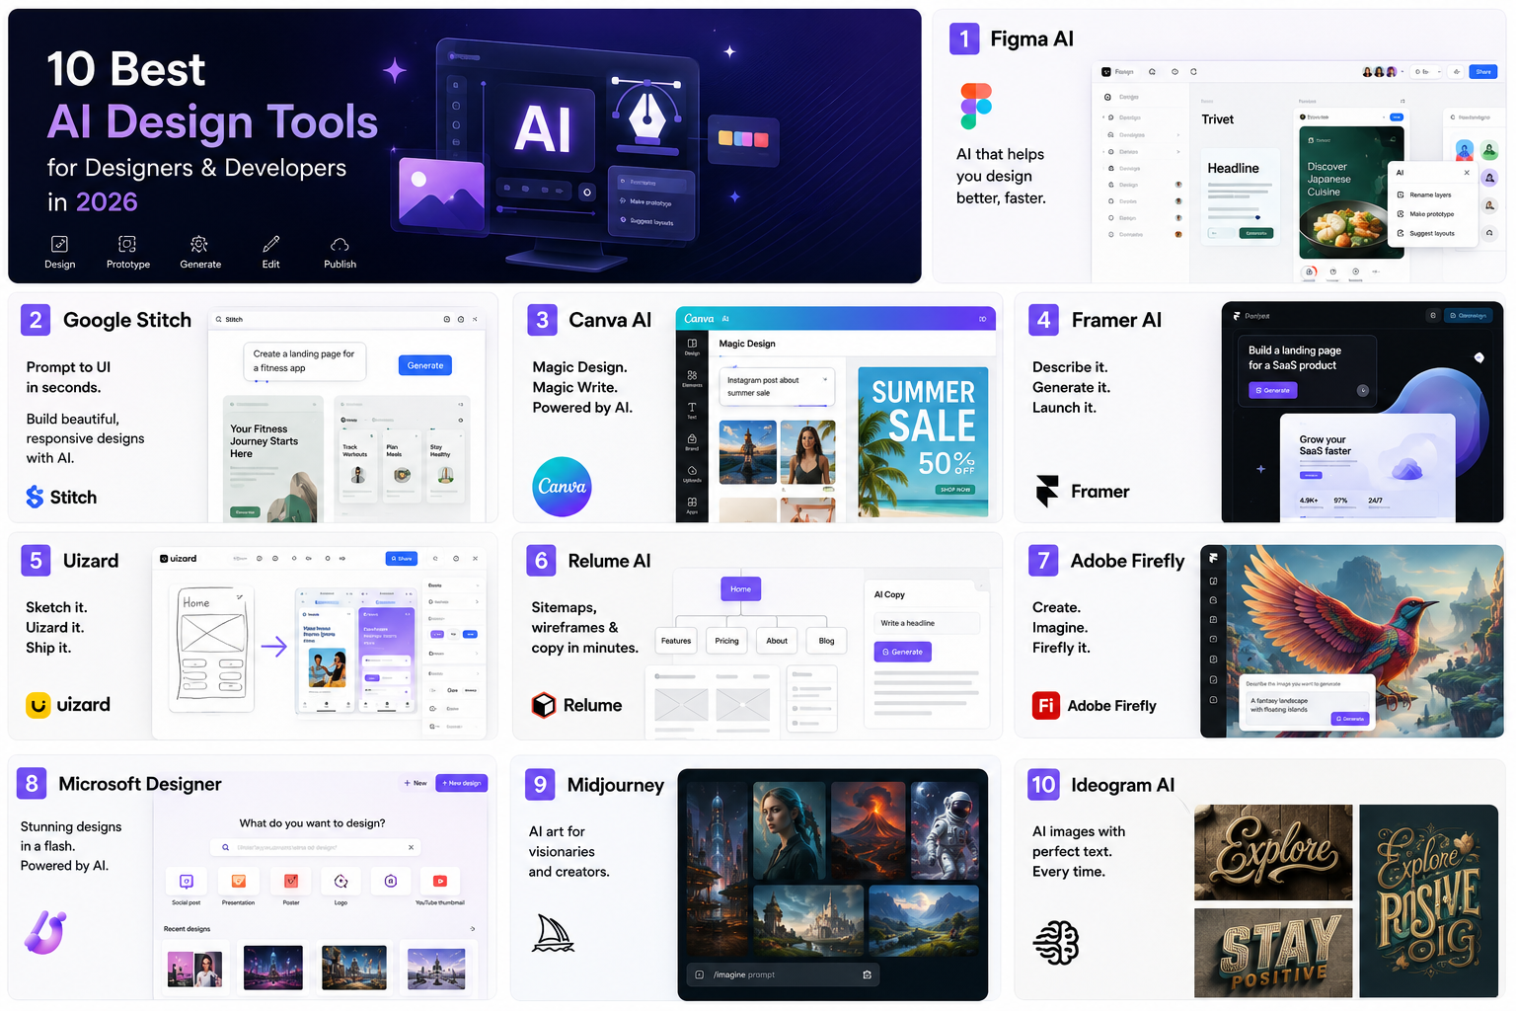Choose Poster icon in Microsoft Designer
This screenshot has height=1011, width=1516.
coord(291,881)
